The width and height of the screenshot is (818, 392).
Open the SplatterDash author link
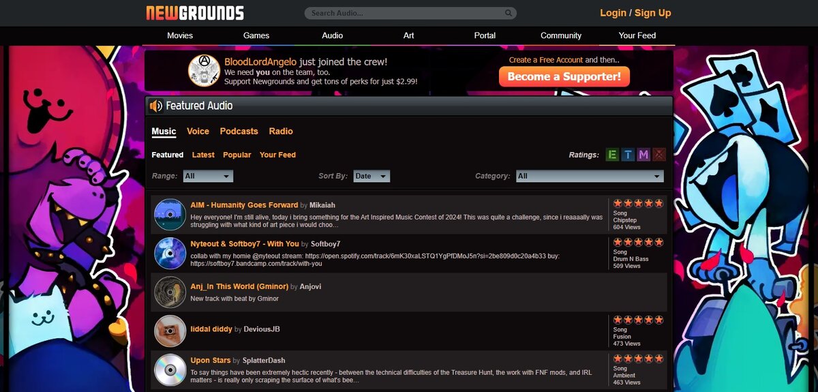point(264,360)
